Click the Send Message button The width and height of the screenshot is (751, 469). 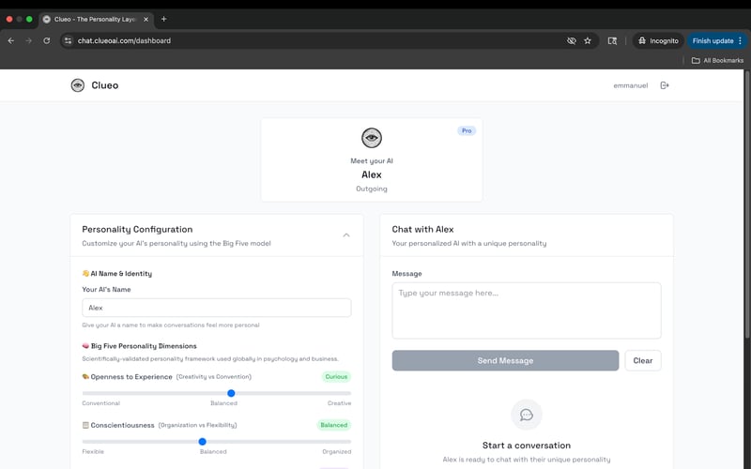click(505, 360)
